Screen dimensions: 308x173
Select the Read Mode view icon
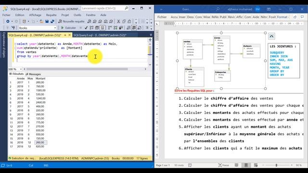(x=236, y=165)
